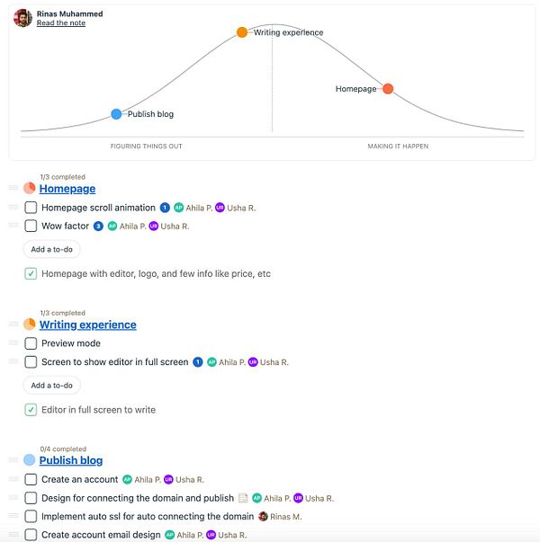Viewport: 540px width, 542px height.
Task: Click Rinas M. avatar on auto ssl task
Action: tap(263, 517)
